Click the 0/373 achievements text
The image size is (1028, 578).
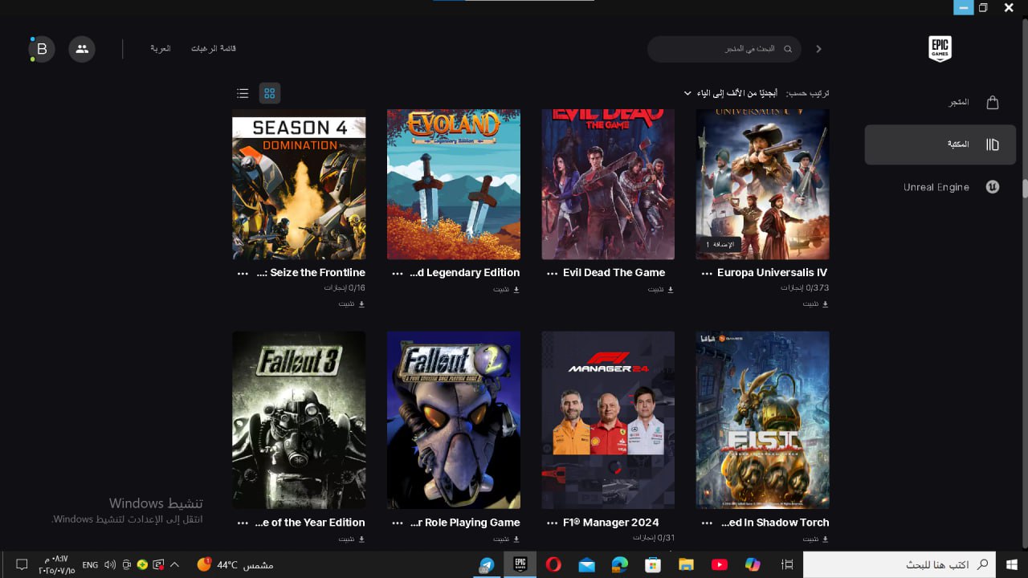[805, 287]
